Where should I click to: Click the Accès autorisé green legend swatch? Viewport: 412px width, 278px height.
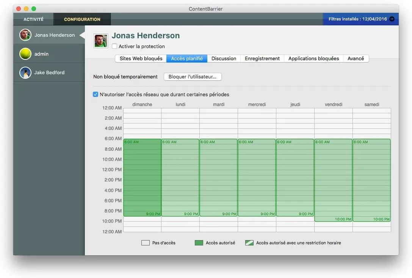199,243
